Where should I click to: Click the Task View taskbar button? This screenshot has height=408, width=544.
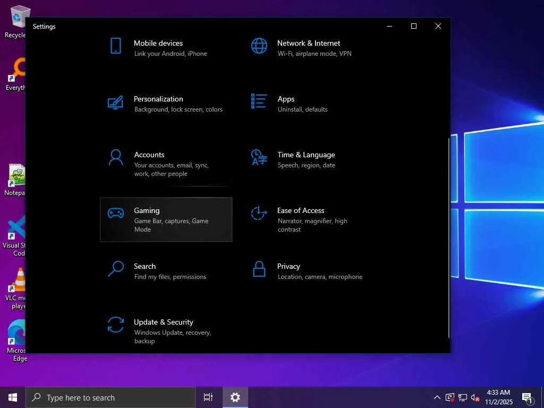click(x=208, y=397)
